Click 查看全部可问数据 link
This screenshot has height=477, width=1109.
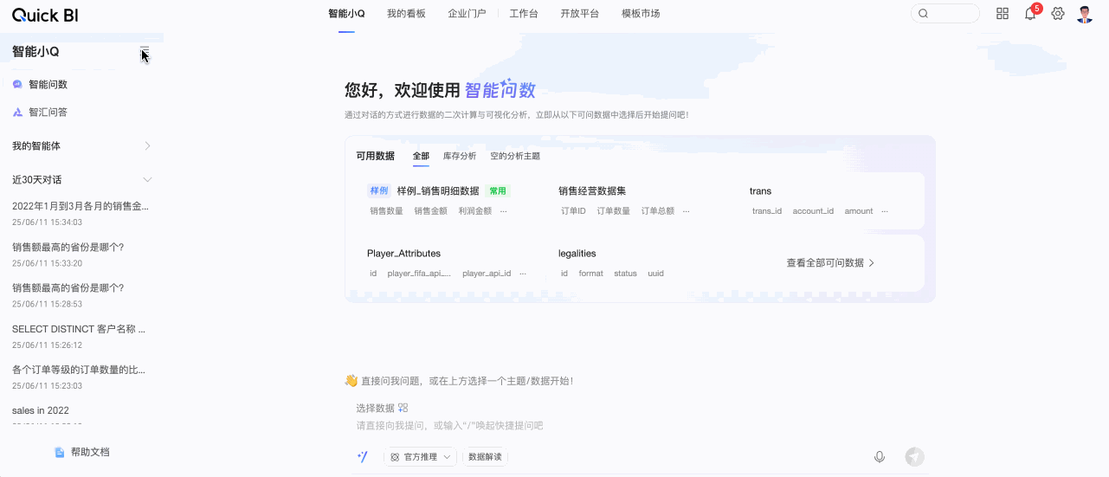point(830,262)
